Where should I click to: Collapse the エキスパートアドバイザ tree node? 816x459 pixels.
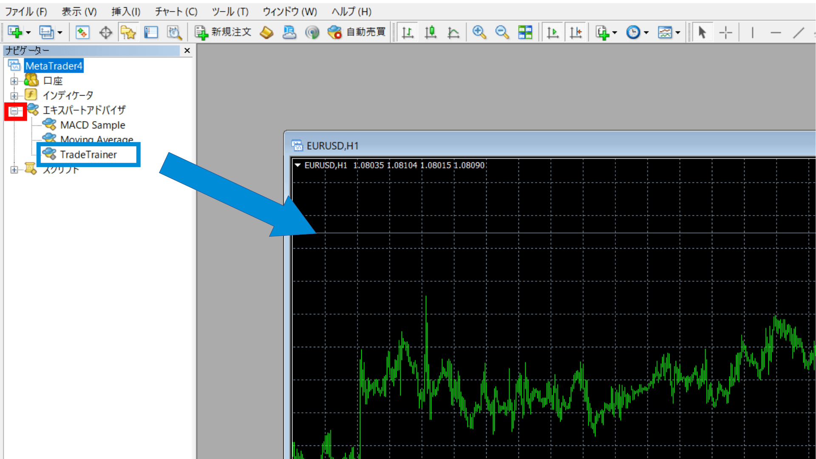point(14,111)
